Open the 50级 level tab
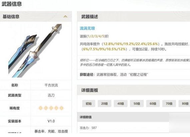 (x=137, y=104)
